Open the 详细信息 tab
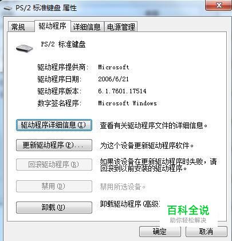Screen dimensions: 232x241 point(87,27)
